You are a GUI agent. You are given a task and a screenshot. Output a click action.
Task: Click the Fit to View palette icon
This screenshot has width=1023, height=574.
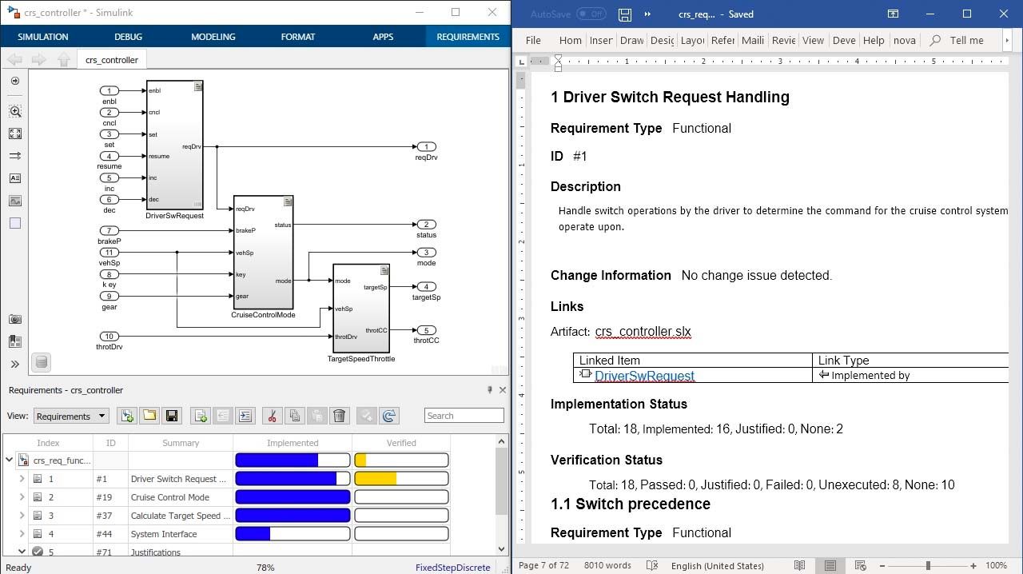14,134
